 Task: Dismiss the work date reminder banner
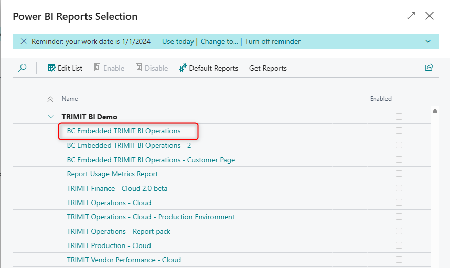(x=24, y=41)
